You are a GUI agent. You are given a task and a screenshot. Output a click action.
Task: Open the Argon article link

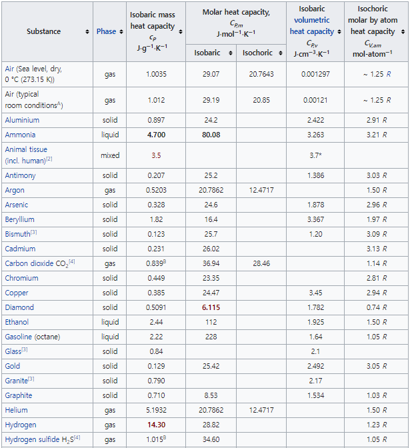[15, 190]
